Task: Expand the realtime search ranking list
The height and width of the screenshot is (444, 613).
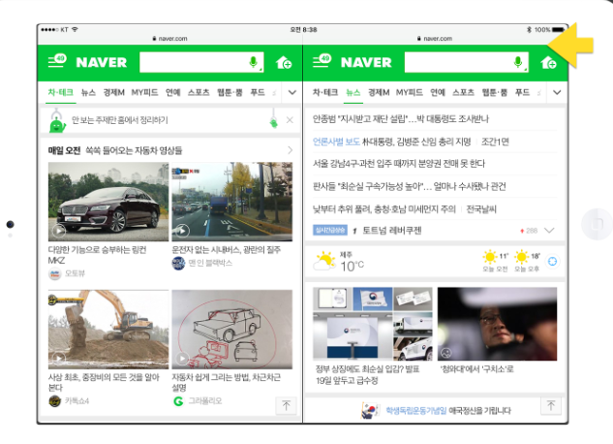Action: pyautogui.click(x=549, y=231)
